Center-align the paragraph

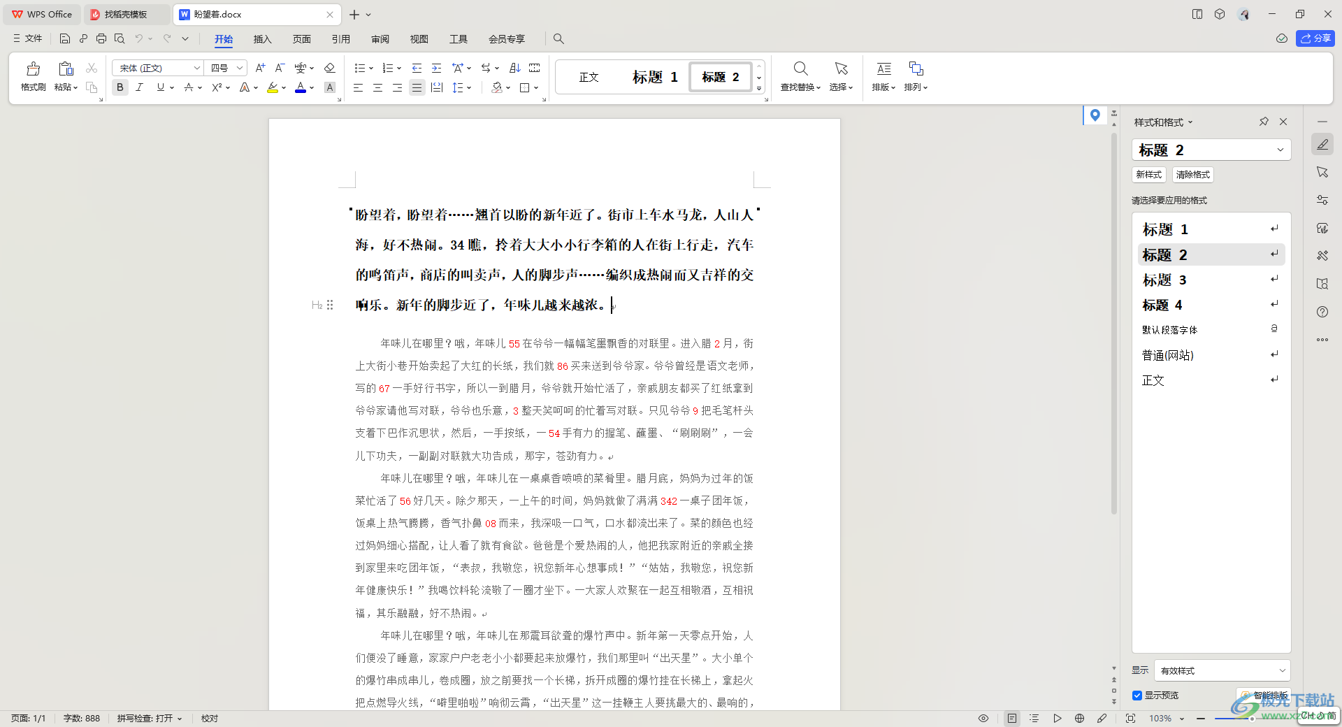pyautogui.click(x=377, y=87)
